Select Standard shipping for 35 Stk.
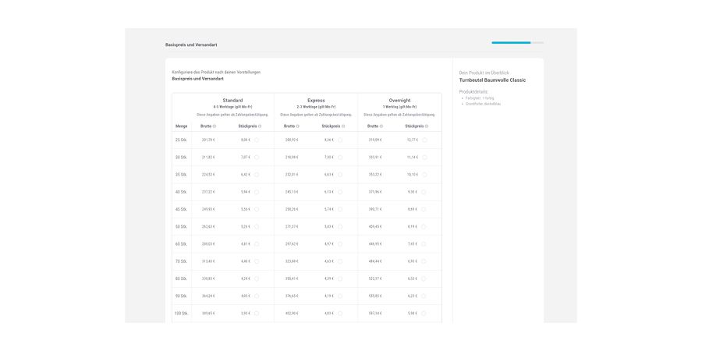Screen dimensions: 702x351 257,175
